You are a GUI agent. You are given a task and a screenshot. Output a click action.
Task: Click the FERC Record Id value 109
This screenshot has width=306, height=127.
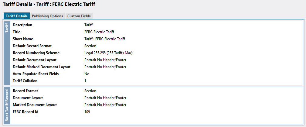[87, 112]
